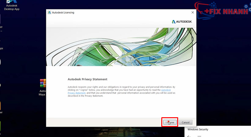Viewport: 251px width, 137px height.
Task: Click the Autodesk 'A' icon in the title bar
Action: pyautogui.click(x=49, y=12)
